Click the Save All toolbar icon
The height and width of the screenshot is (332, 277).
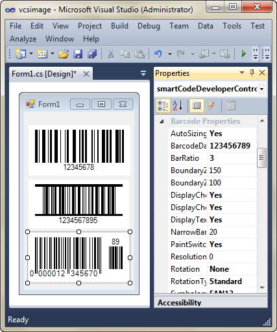click(x=92, y=54)
